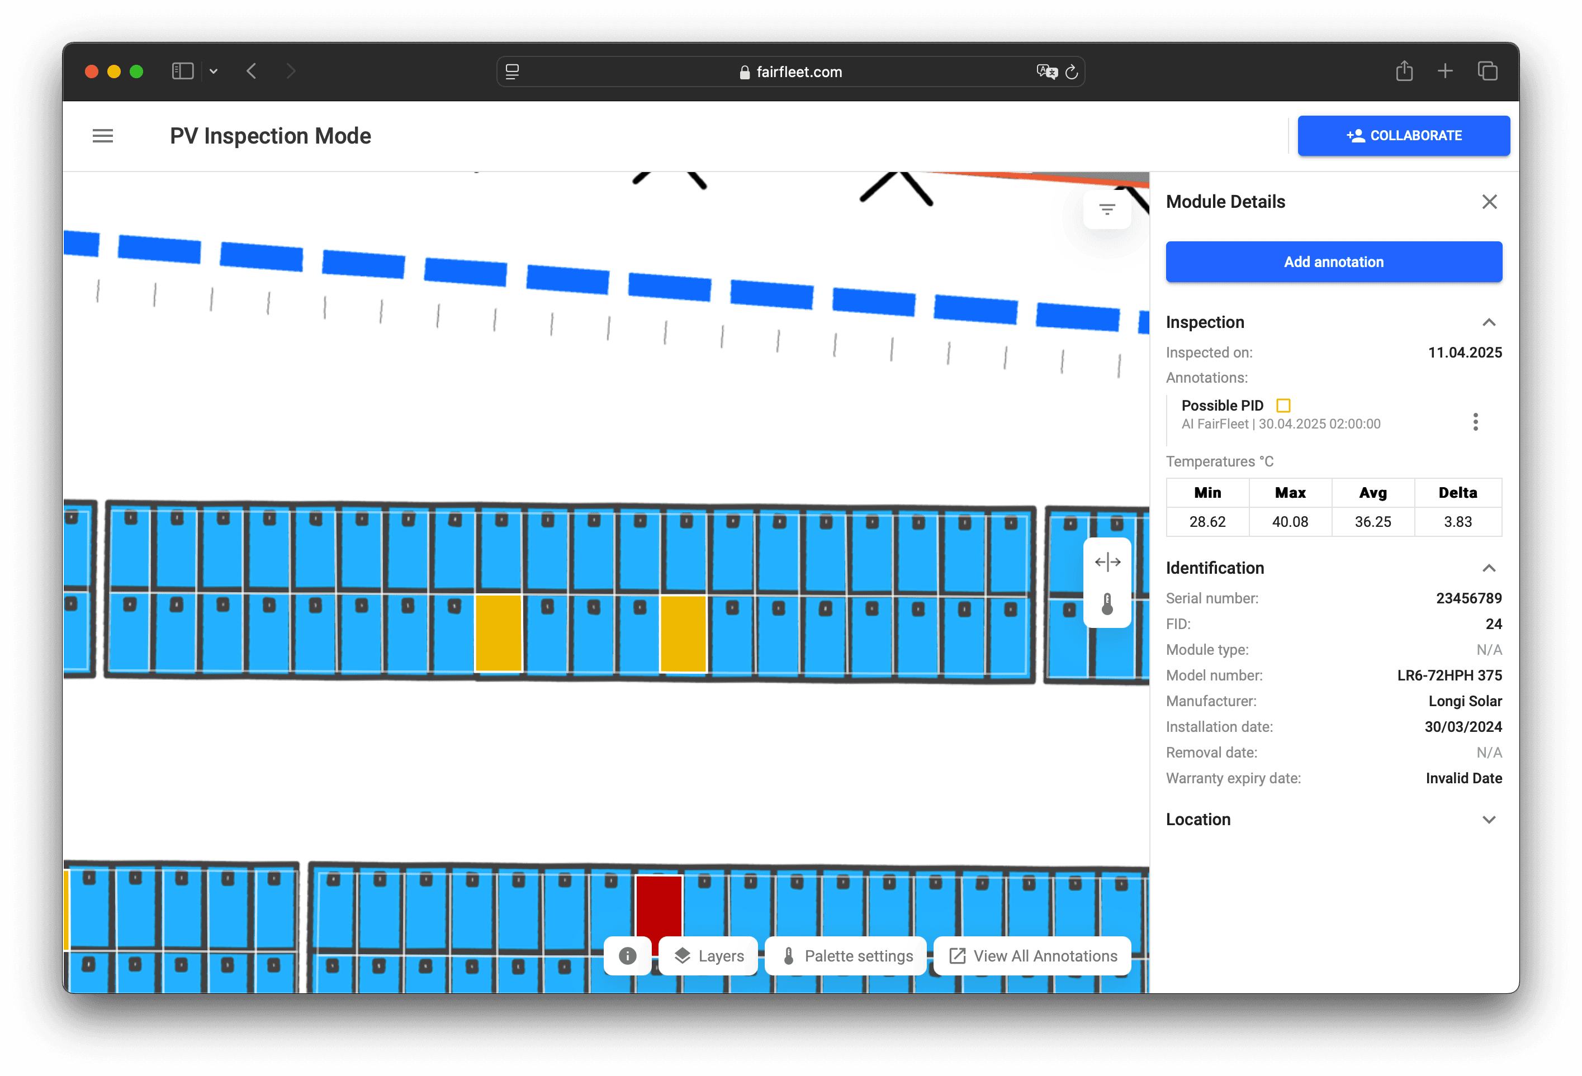Expand the Location section

point(1489,820)
